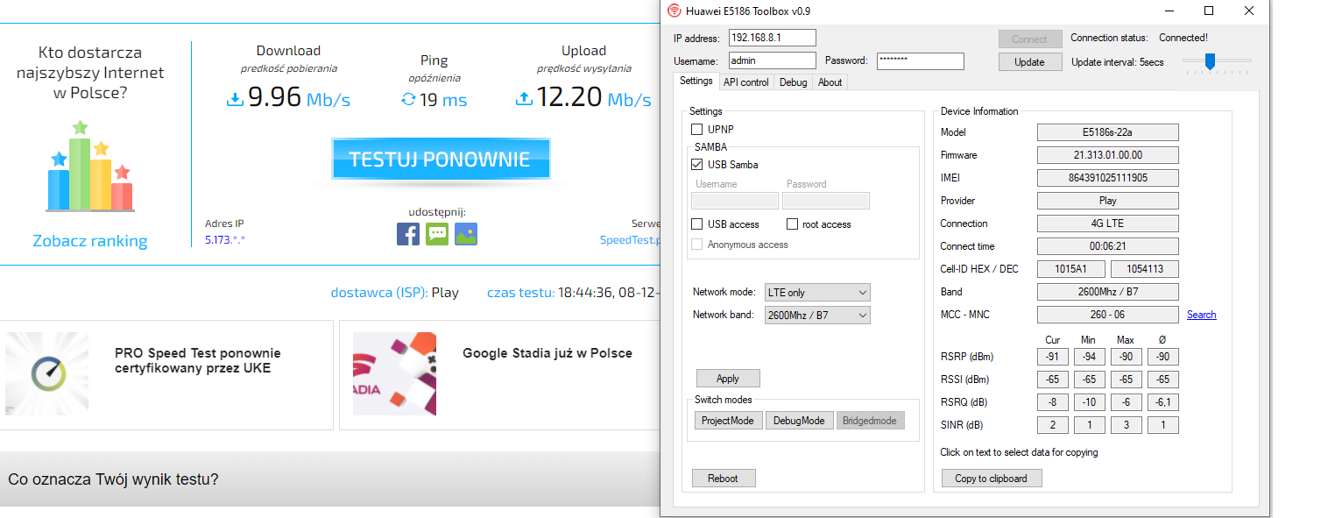The image size is (1342, 518).
Task: Maximize the Huawei Toolbox window
Action: 1209,11
